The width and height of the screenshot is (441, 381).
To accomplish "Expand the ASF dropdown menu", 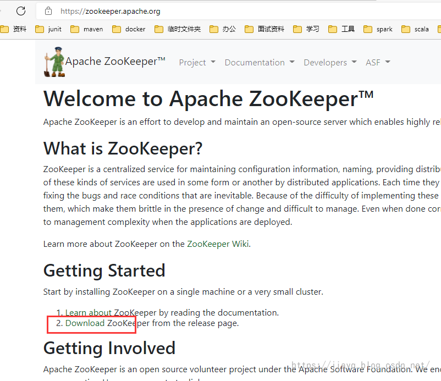I will click(378, 62).
